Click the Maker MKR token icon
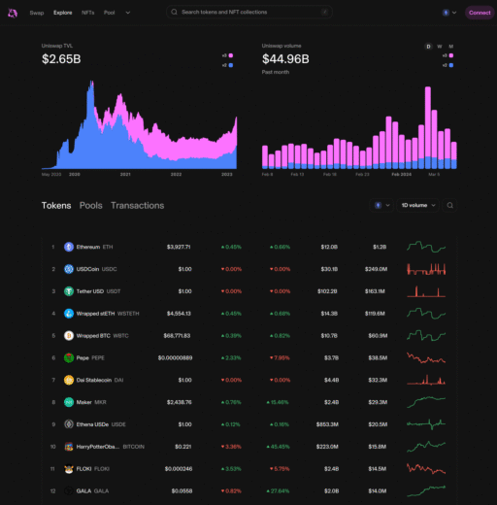 tap(69, 402)
